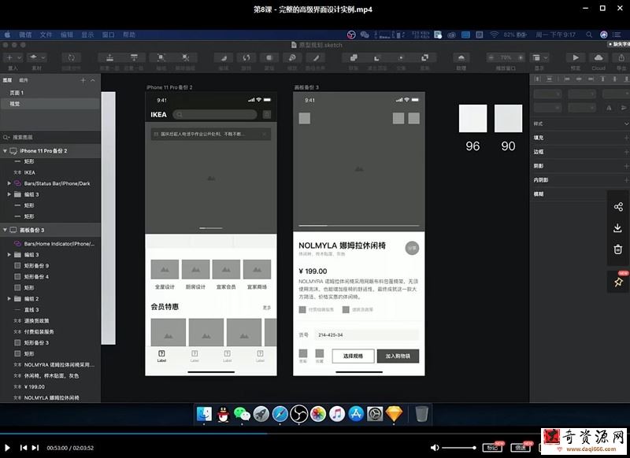Click the pin icon with NEW badge

click(618, 282)
